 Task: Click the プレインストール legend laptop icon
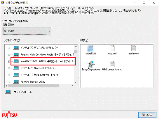point(8,92)
